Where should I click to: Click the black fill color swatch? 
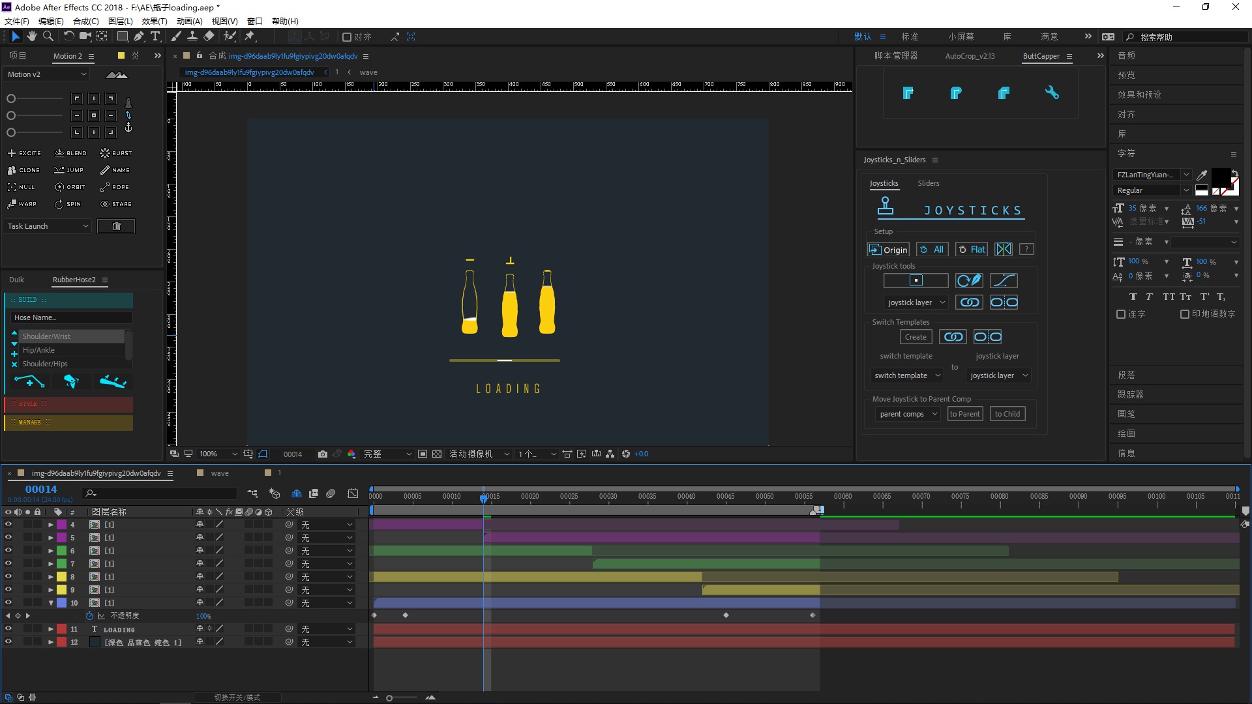(x=1220, y=177)
